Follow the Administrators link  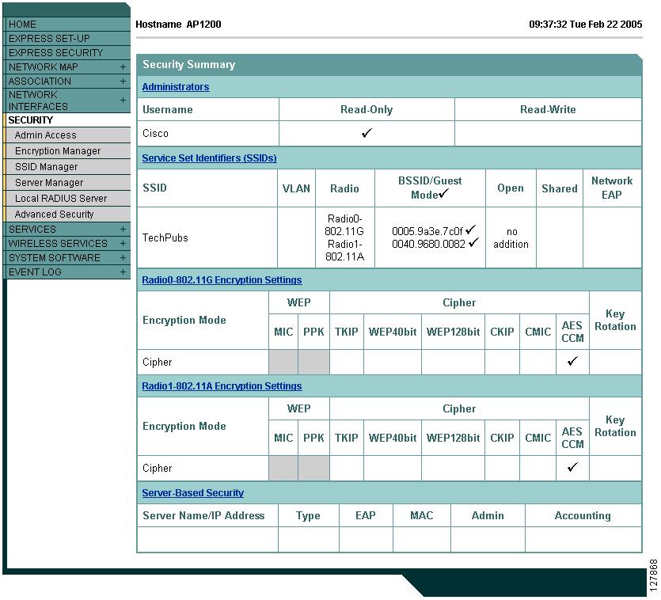(176, 87)
